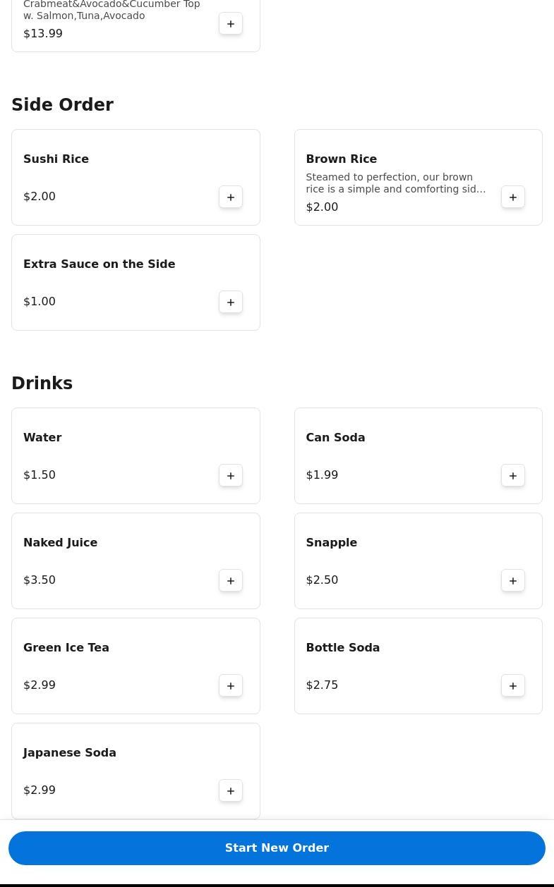
Task: Add Japanese Soda to order
Action: point(231,790)
